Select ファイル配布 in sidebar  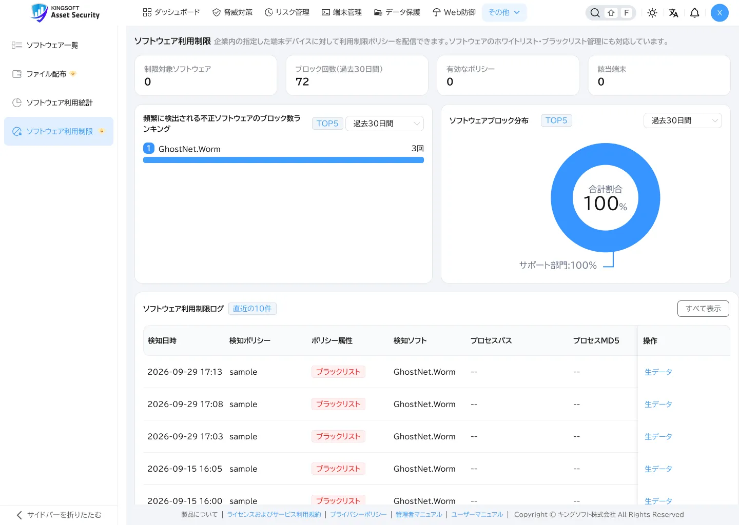point(59,74)
